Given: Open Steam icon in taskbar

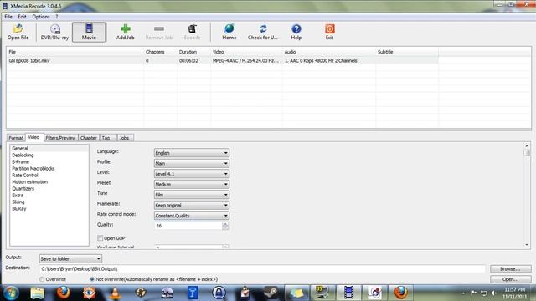Looking at the screenshot, I should 271,293.
